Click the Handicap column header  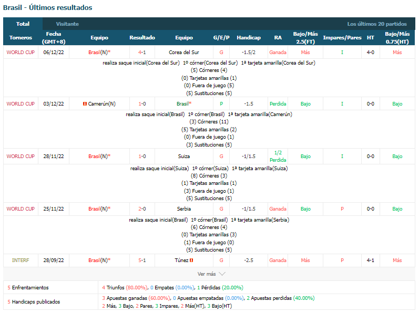pos(249,38)
